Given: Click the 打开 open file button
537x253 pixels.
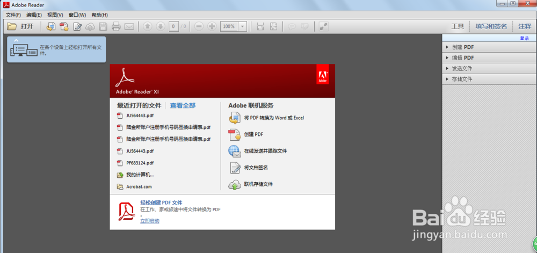Looking at the screenshot, I should point(20,26).
